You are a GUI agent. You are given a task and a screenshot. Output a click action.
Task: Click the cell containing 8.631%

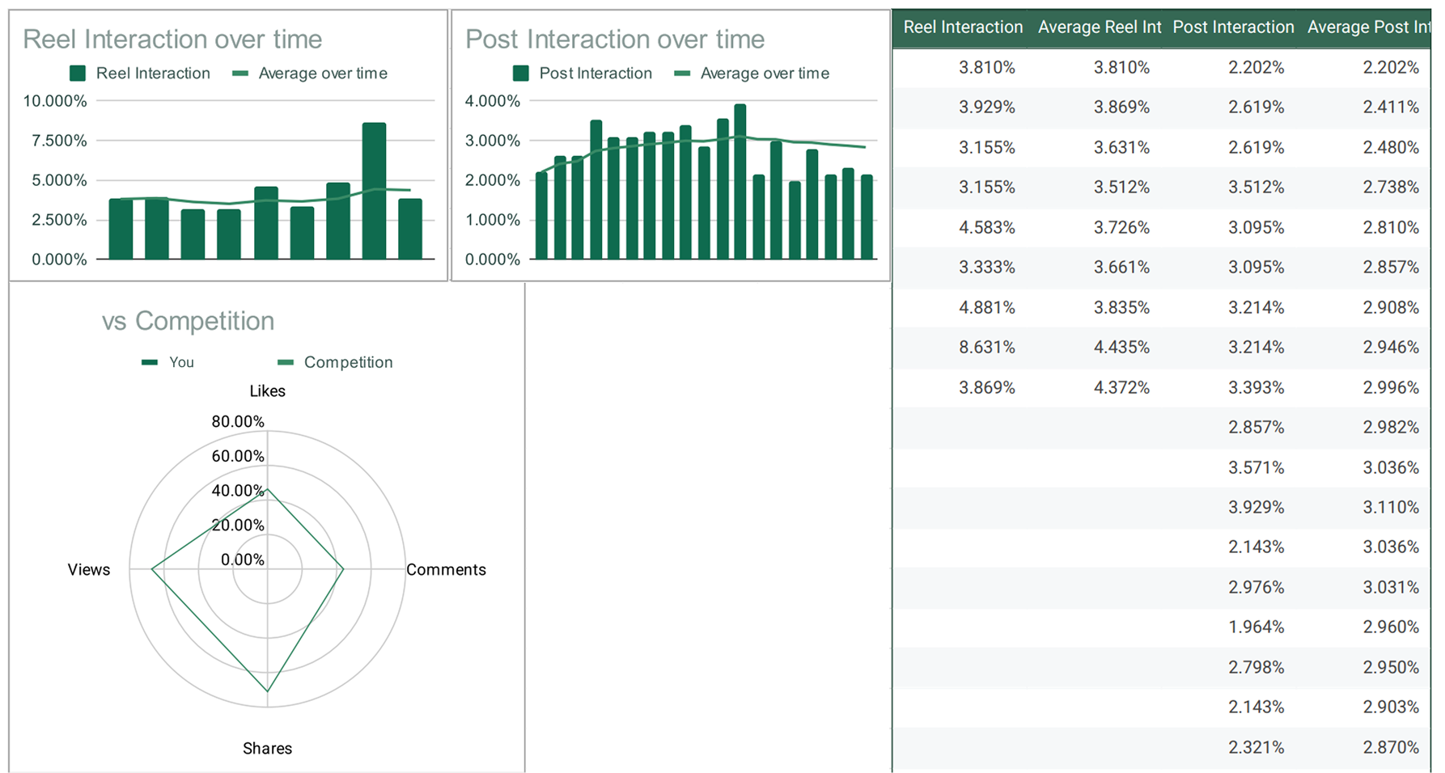coord(986,348)
